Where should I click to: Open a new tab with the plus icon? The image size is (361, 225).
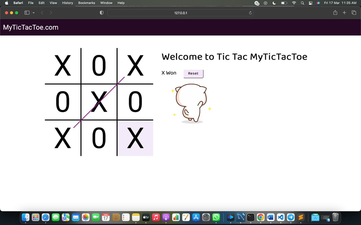(x=344, y=13)
